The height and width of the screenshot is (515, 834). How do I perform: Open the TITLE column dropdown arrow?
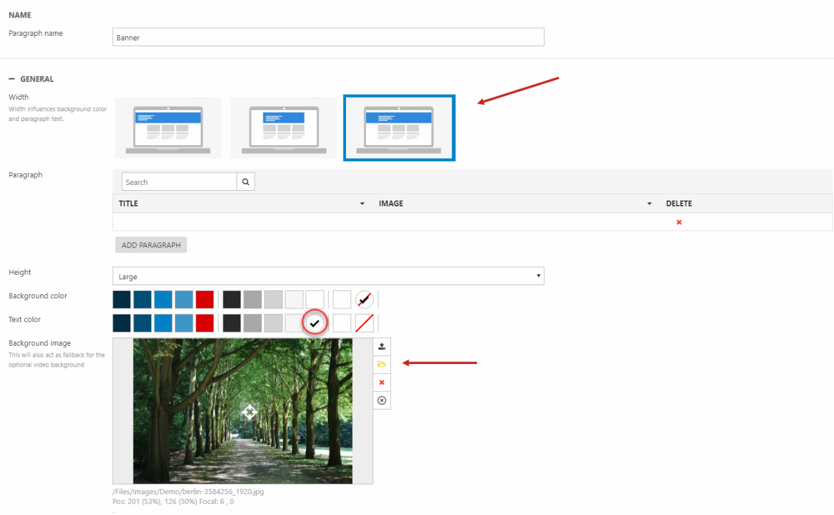pyautogui.click(x=362, y=204)
